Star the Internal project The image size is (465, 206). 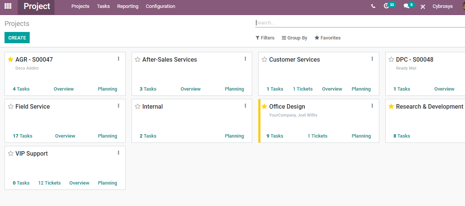click(x=138, y=106)
